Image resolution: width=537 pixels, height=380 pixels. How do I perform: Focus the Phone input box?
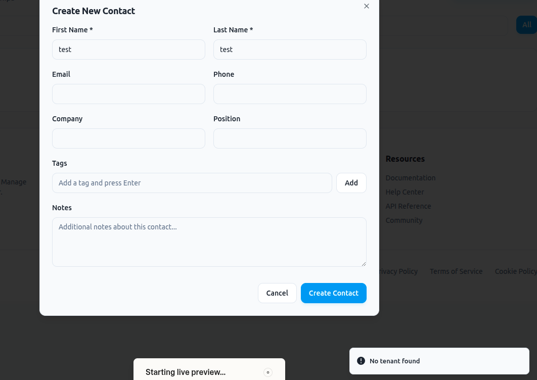point(290,94)
